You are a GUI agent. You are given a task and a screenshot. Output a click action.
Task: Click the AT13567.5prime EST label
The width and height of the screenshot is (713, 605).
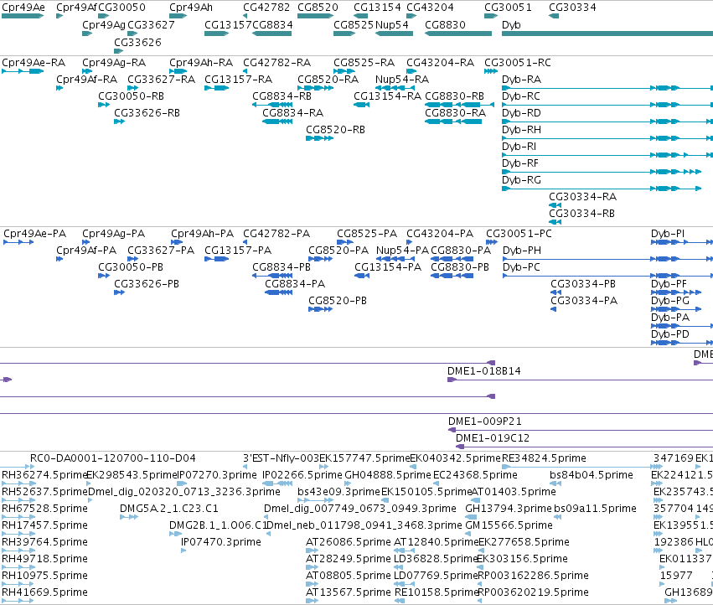click(349, 592)
